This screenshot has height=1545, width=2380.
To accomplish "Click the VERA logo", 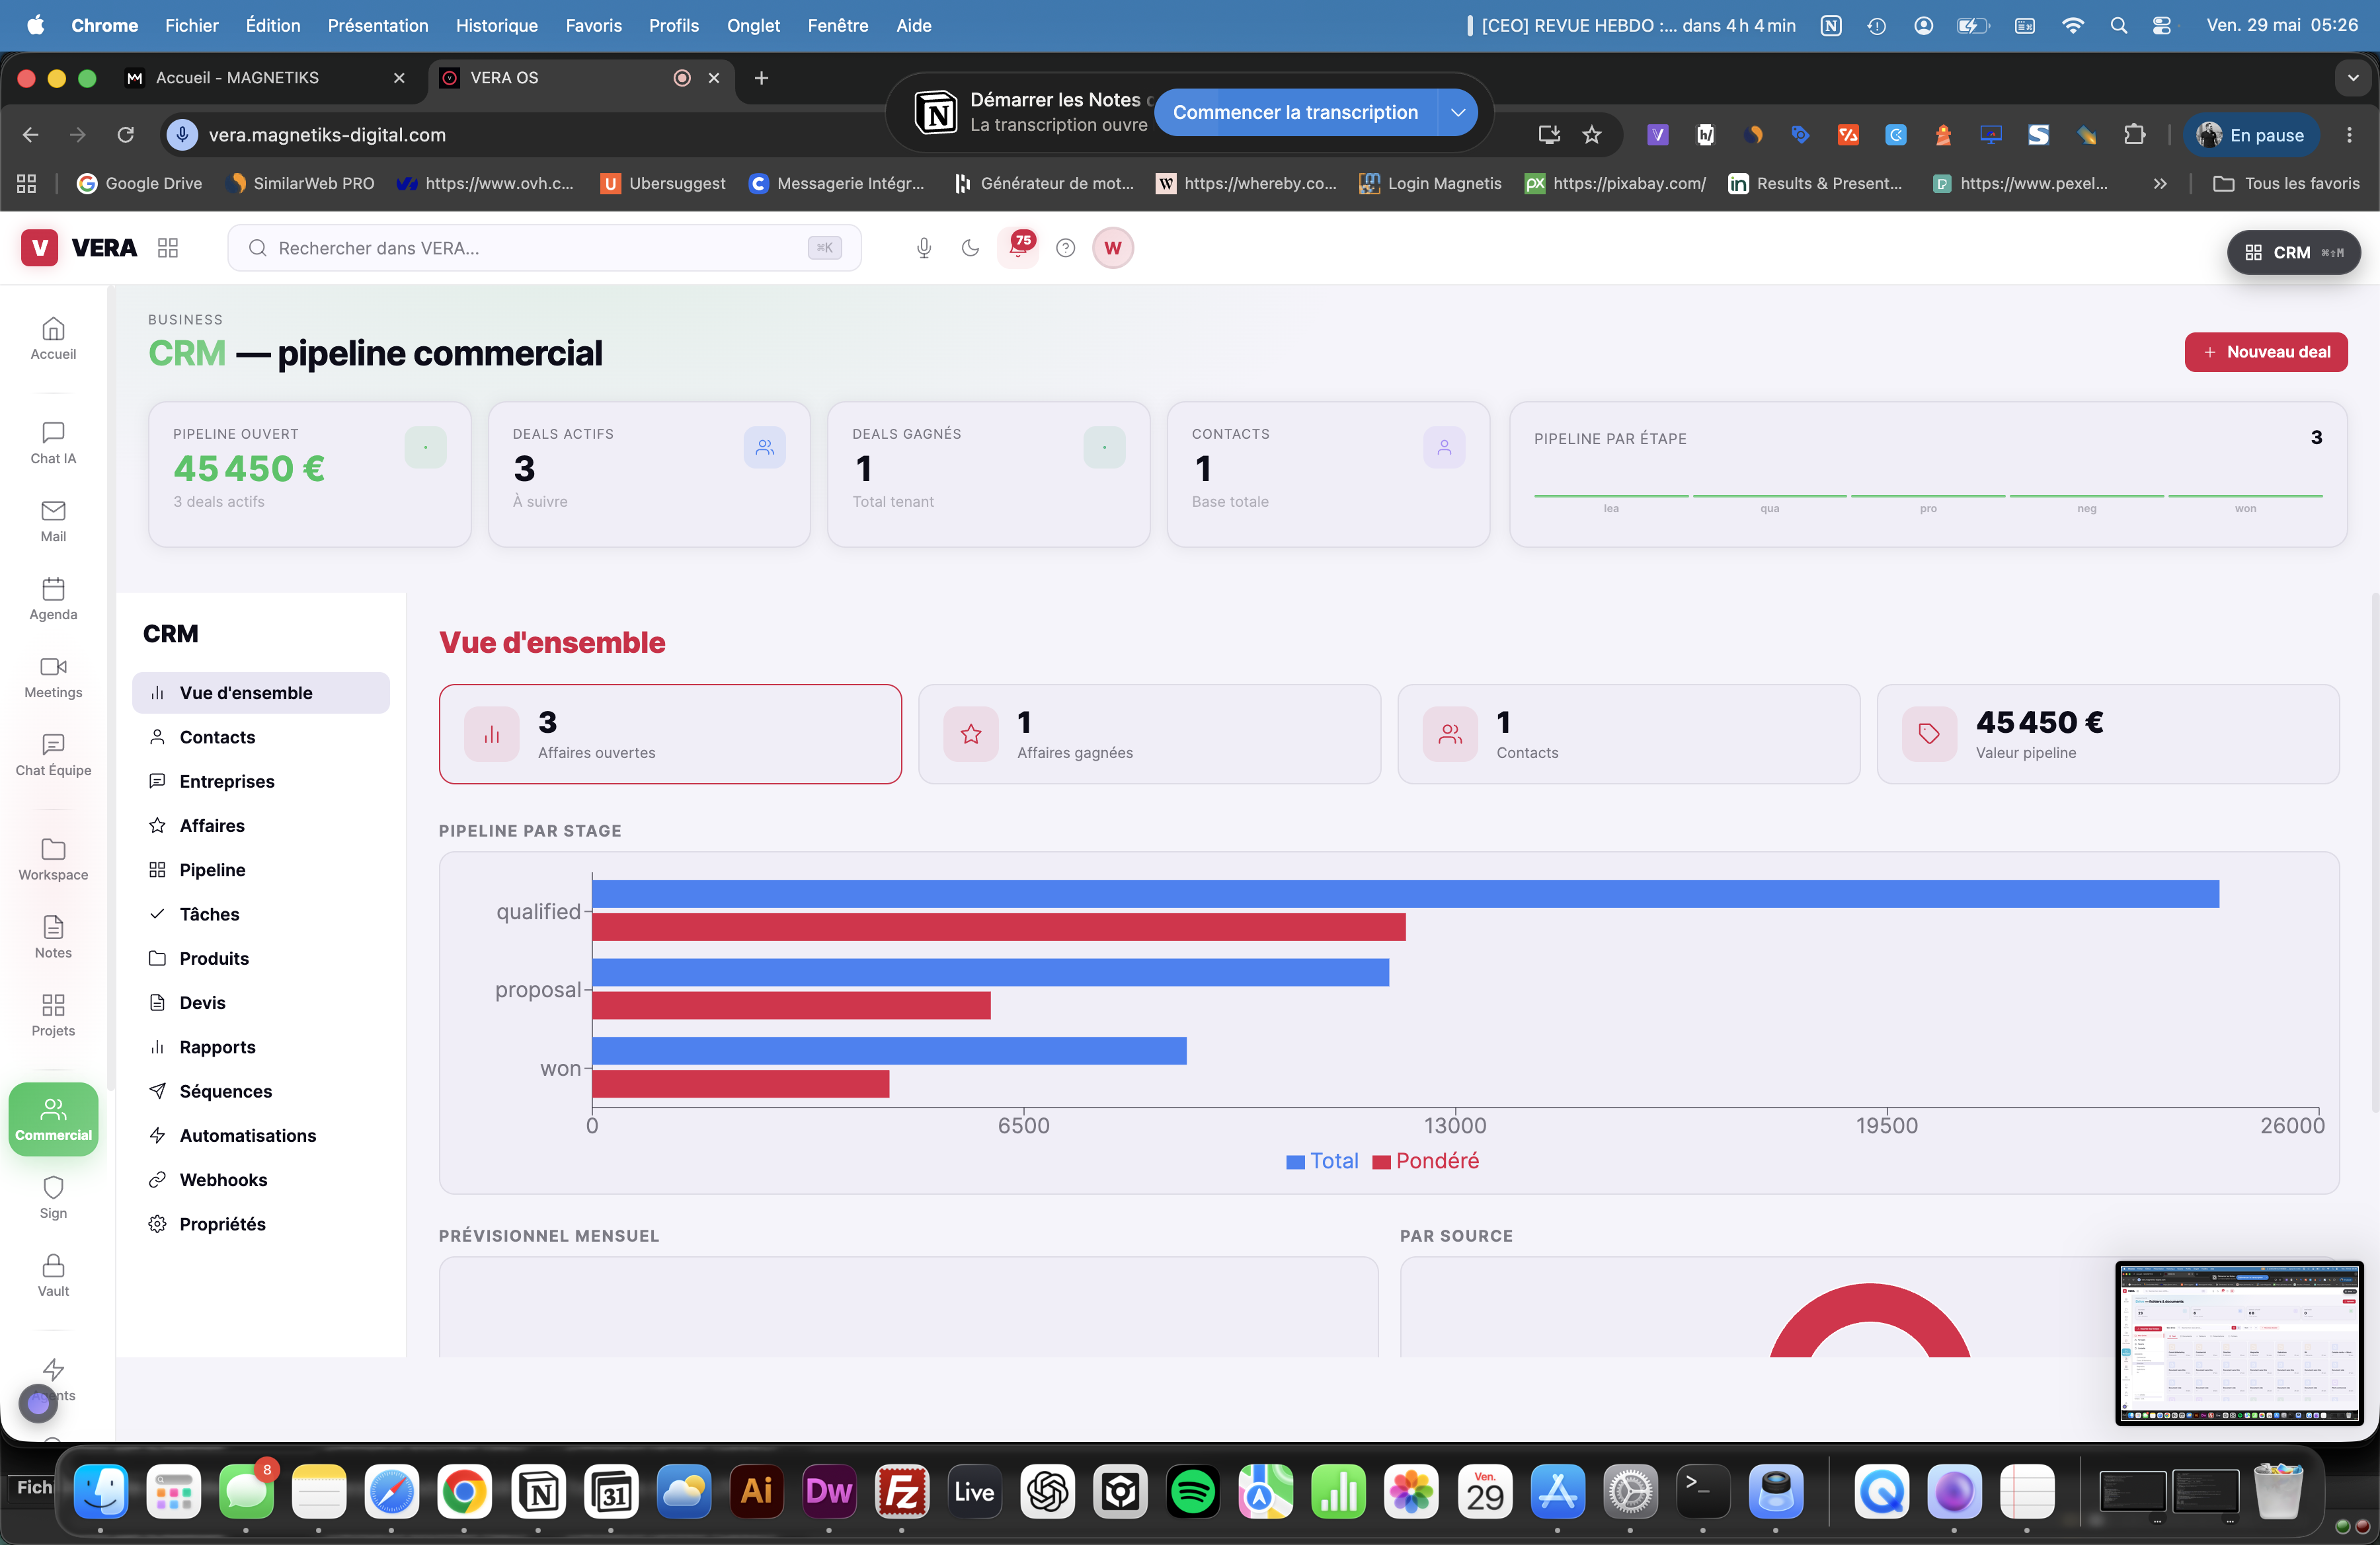I will 79,248.
